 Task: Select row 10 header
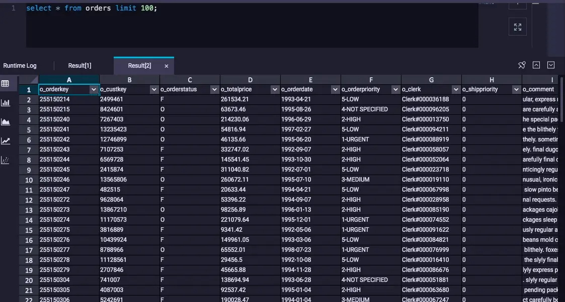[29, 180]
